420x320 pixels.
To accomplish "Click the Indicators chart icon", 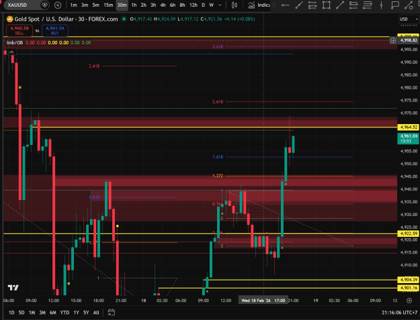I will (251, 5).
